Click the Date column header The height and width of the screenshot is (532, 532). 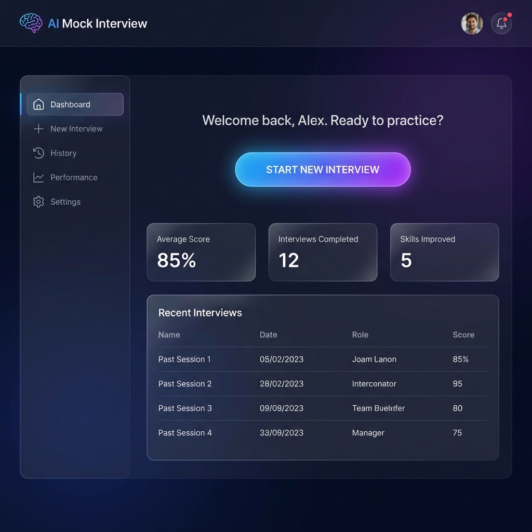(x=268, y=335)
